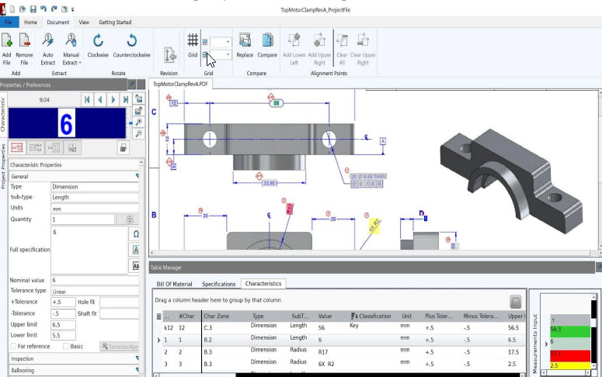
Task: Switch to the Bill Of Material tab
Action: pyautogui.click(x=174, y=284)
